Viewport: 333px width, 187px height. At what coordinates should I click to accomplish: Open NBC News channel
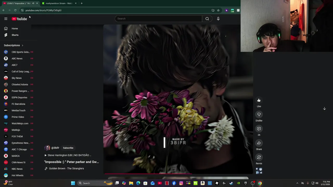[18, 169]
